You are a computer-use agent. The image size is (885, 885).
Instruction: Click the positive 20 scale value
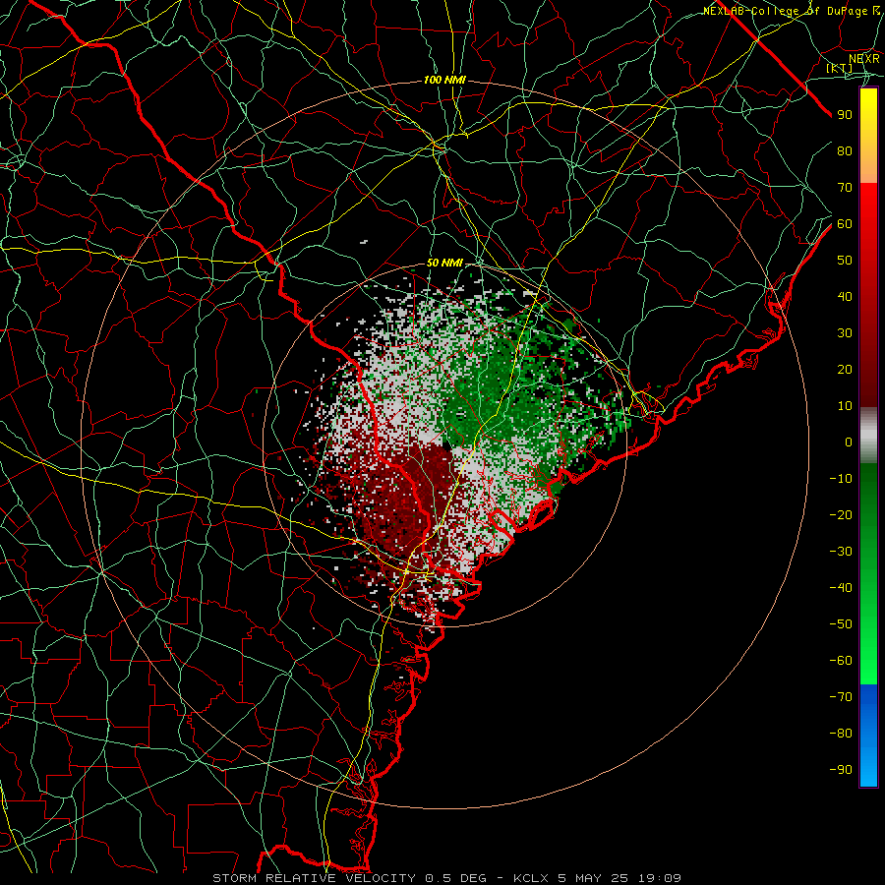click(845, 370)
